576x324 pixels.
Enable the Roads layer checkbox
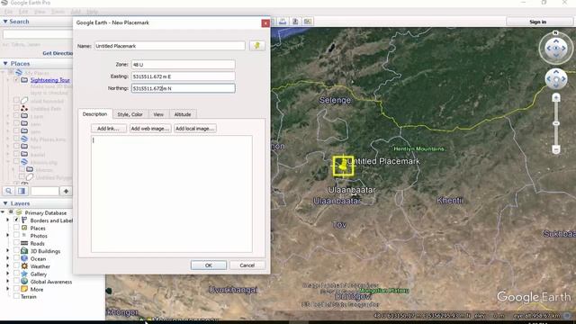coord(16,243)
